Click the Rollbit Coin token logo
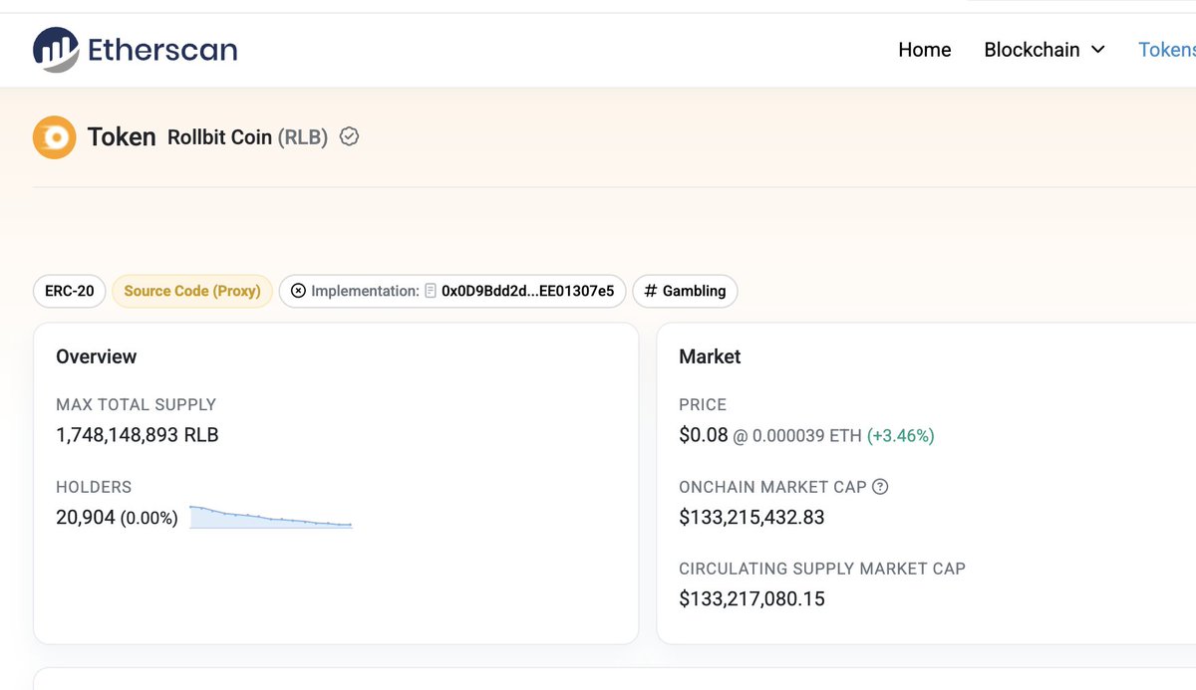 54,137
